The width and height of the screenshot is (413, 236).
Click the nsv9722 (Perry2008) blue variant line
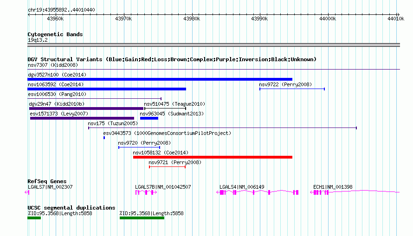point(292,89)
